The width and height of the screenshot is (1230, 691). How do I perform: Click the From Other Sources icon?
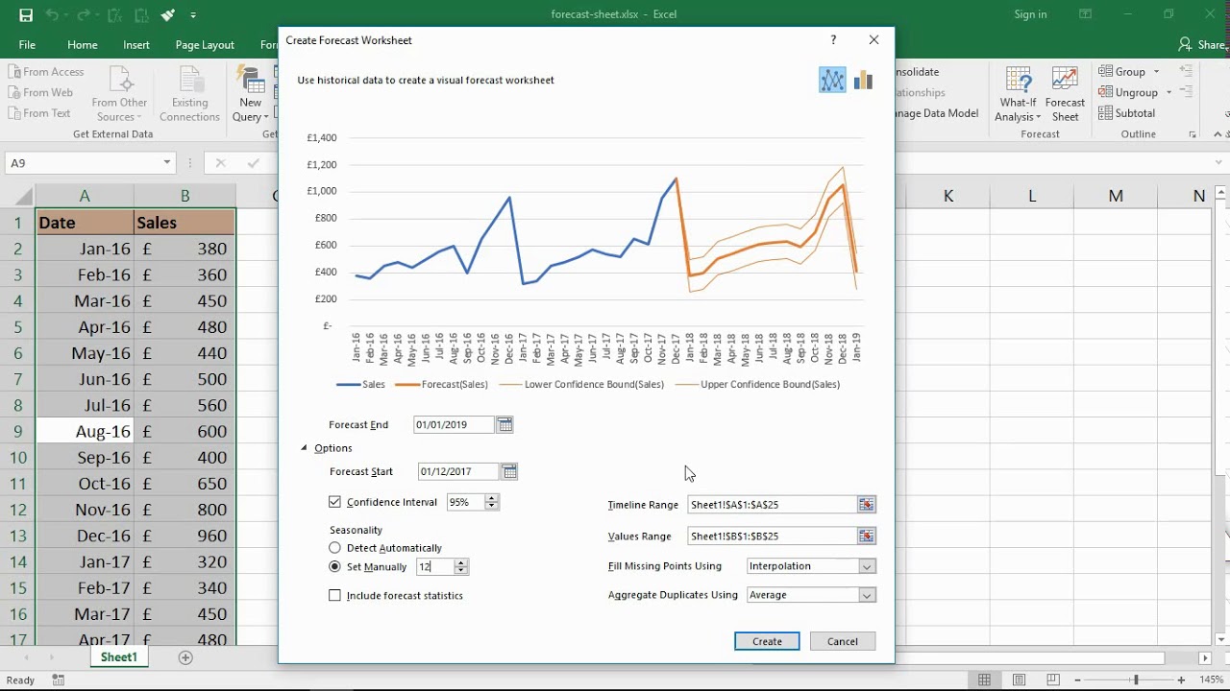(x=120, y=95)
